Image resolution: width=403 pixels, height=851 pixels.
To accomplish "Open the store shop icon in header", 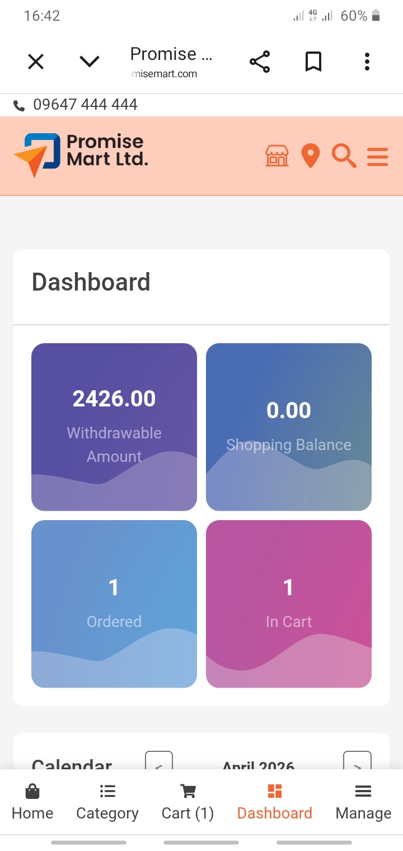I will click(277, 156).
